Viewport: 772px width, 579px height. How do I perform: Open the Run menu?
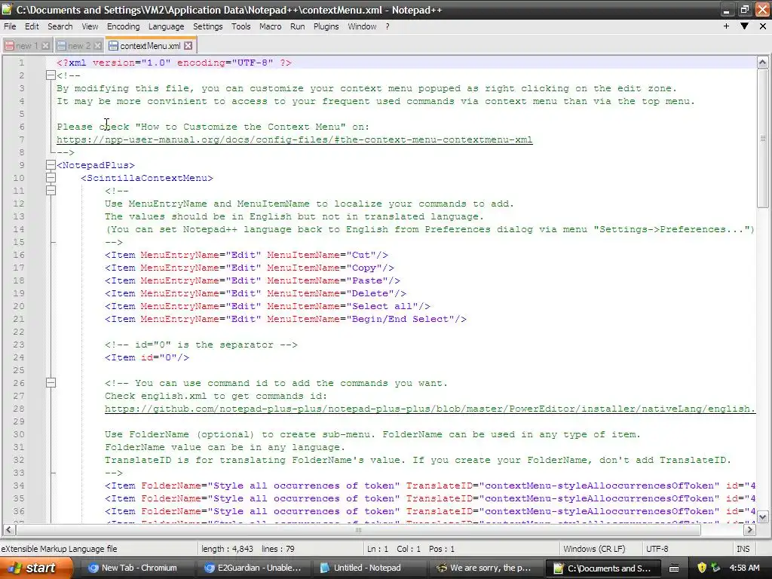point(297,26)
